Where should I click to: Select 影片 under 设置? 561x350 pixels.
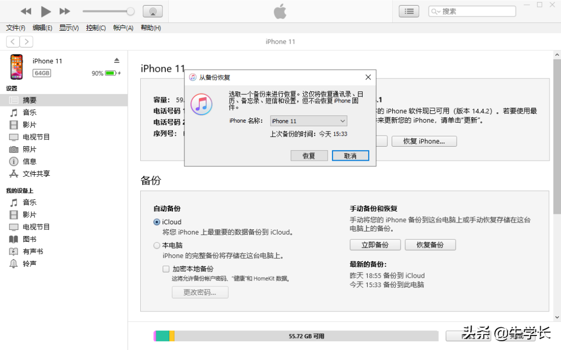coord(64,125)
